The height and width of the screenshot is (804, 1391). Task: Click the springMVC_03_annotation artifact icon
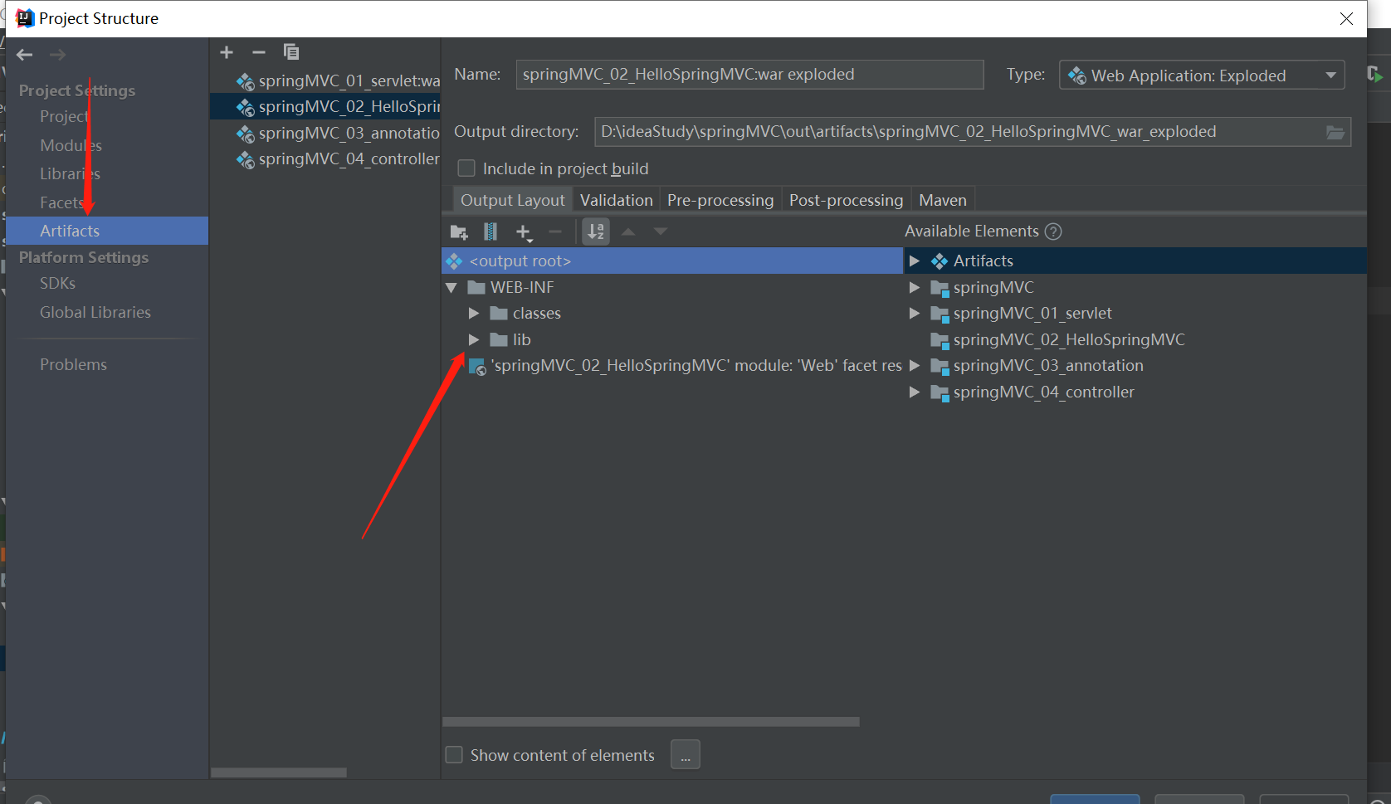click(x=245, y=134)
